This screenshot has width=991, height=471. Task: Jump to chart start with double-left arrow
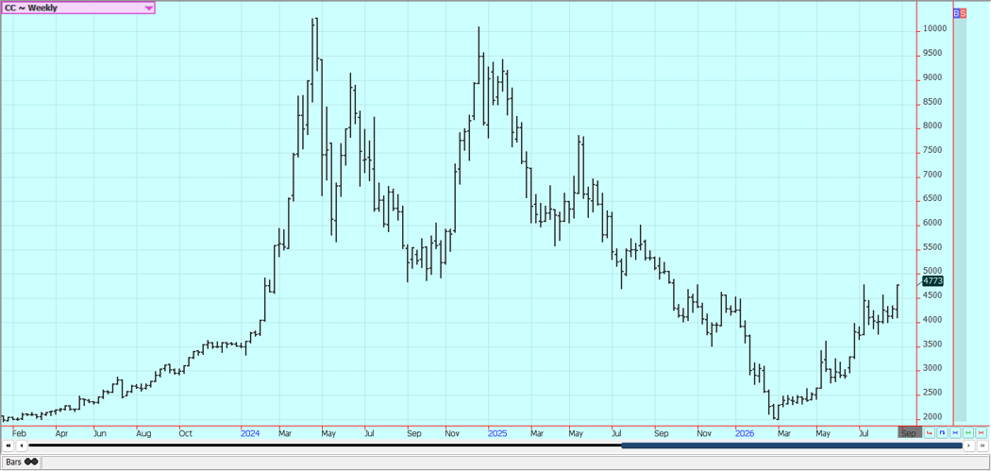[8, 446]
